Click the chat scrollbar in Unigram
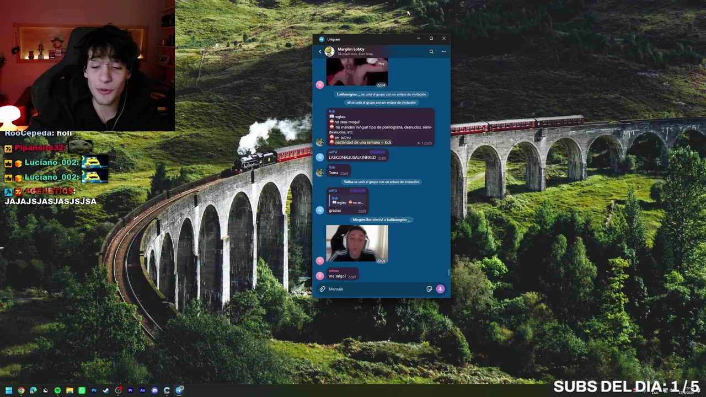Screen dimensions: 706x397 pos(449,272)
